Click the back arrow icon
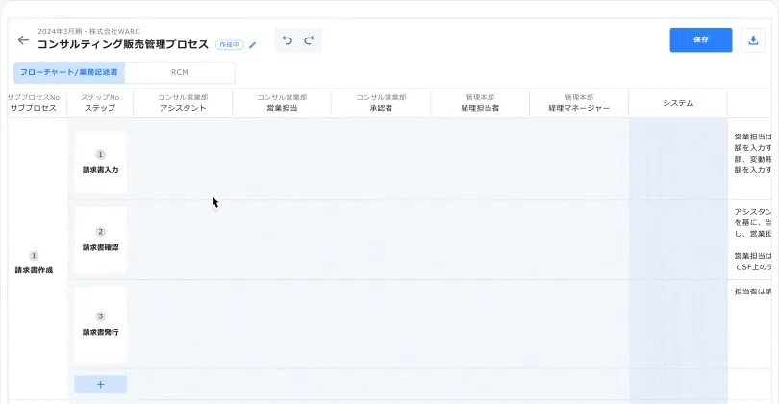779x404 pixels. pyautogui.click(x=23, y=40)
